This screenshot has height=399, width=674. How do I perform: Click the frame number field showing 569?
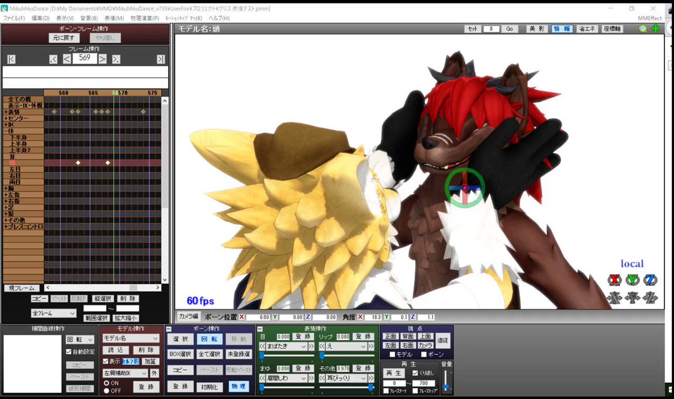point(85,58)
